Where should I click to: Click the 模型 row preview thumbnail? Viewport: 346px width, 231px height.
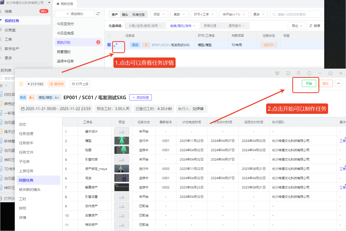coord(122,141)
